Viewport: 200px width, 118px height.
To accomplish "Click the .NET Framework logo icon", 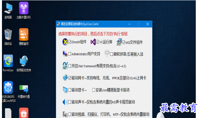I will click(x=65, y=66).
